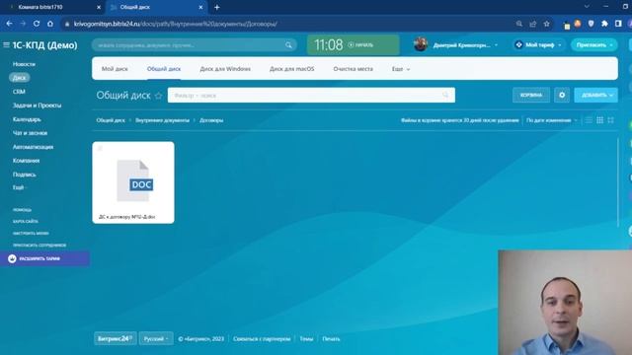Open the Ещё dropdown in disk tabs

401,69
